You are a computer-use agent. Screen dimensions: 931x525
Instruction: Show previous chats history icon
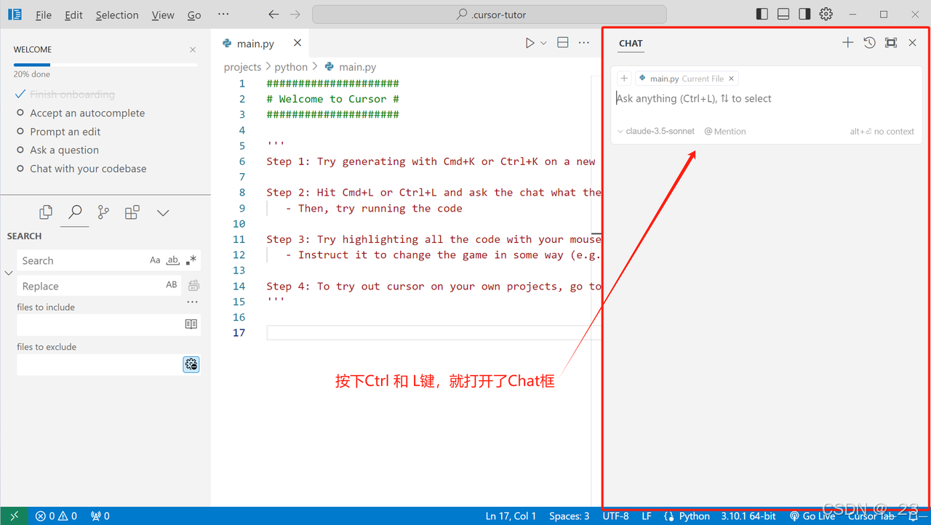869,43
